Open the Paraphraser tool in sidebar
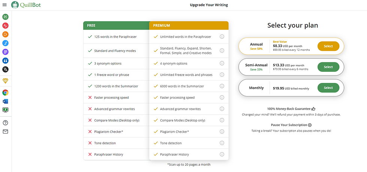367x172 pixels. pyautogui.click(x=5, y=17)
